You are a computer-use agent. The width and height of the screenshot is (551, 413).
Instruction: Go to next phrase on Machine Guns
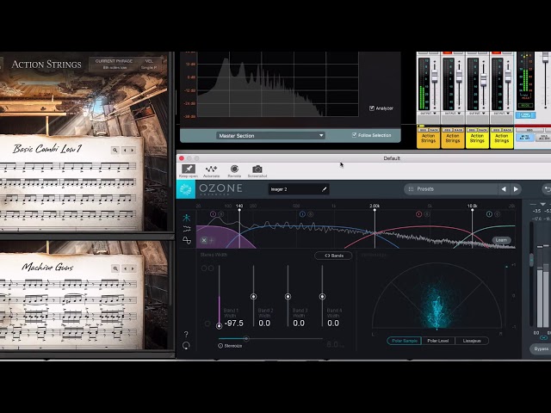133,268
